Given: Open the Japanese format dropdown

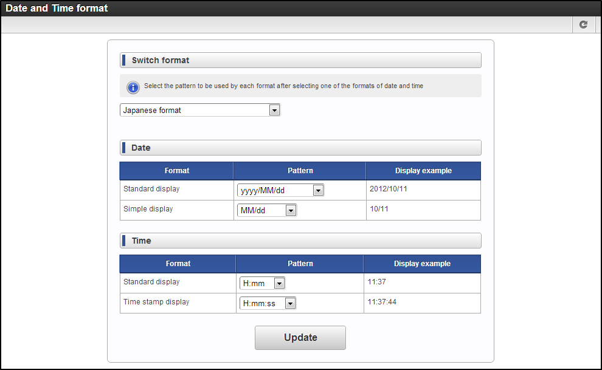Looking at the screenshot, I should coord(200,110).
